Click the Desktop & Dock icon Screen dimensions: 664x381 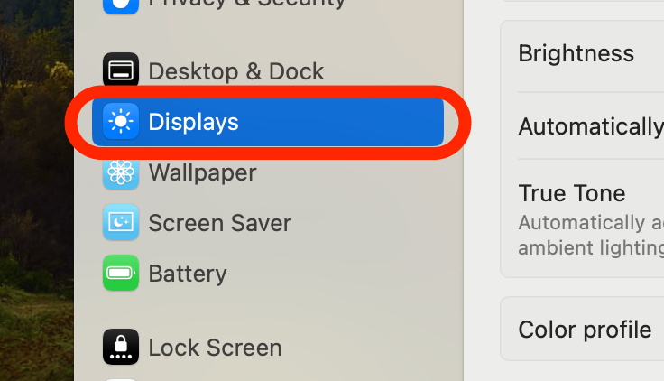coord(121,70)
